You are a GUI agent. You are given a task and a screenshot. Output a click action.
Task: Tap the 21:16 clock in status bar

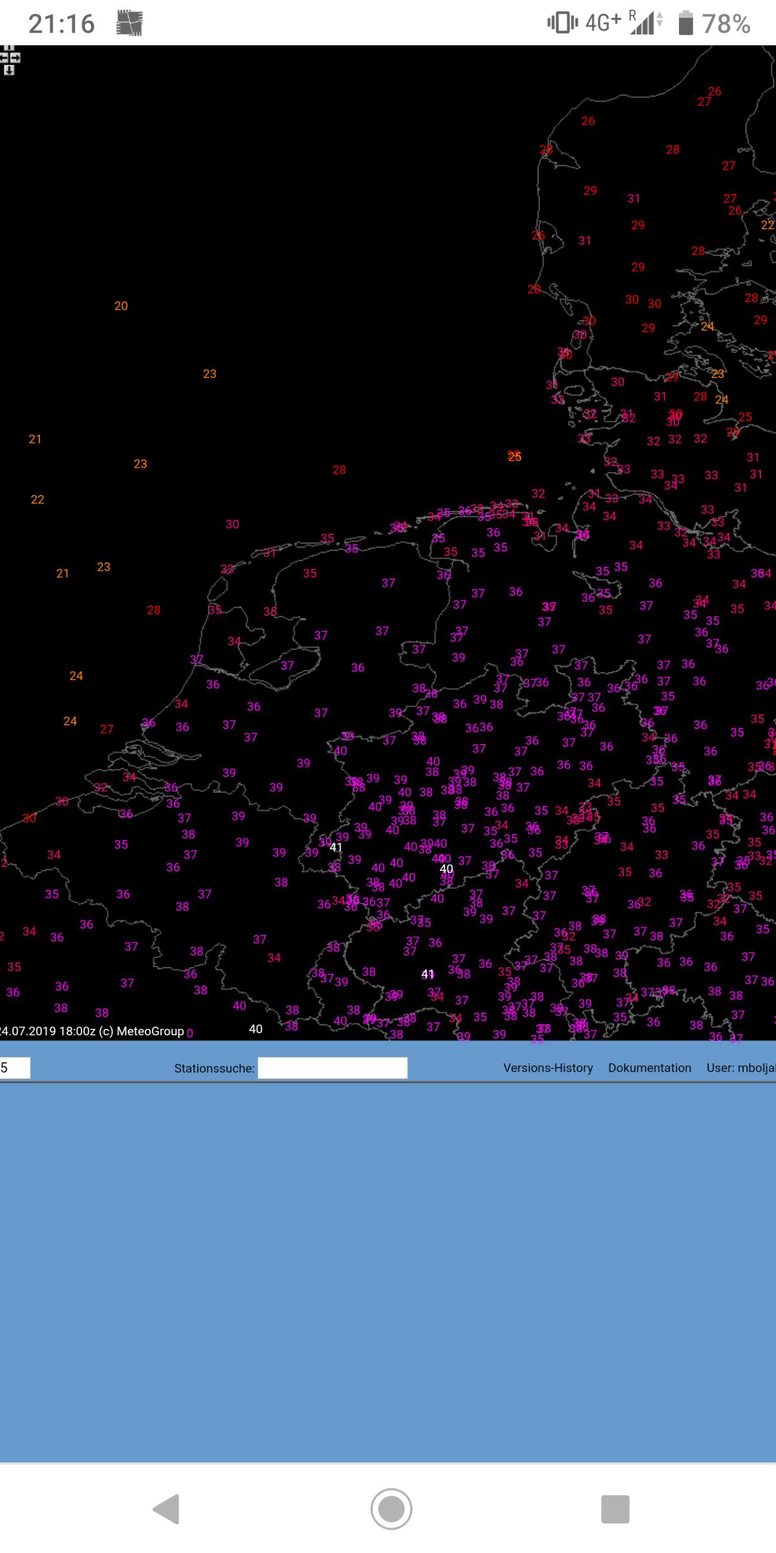click(61, 24)
